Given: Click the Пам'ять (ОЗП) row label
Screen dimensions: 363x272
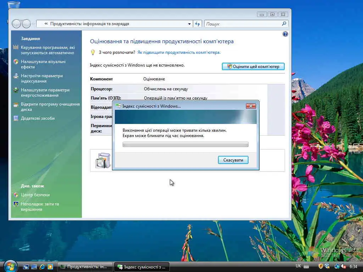Looking at the screenshot, I should 106,98.
